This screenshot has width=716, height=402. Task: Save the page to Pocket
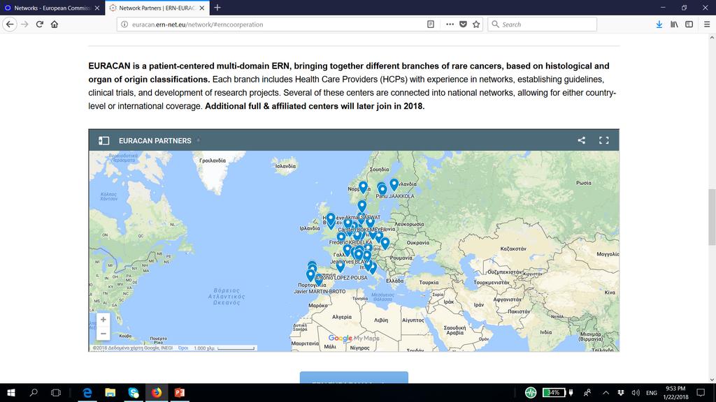point(463,24)
